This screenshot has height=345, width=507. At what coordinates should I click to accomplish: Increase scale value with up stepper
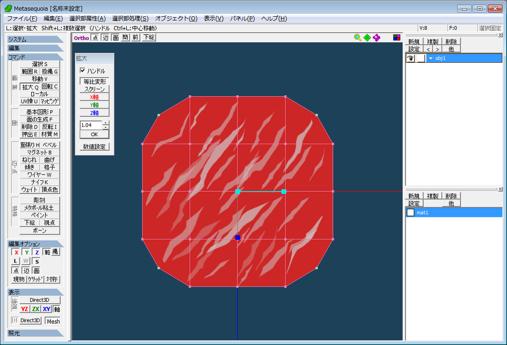pos(106,123)
